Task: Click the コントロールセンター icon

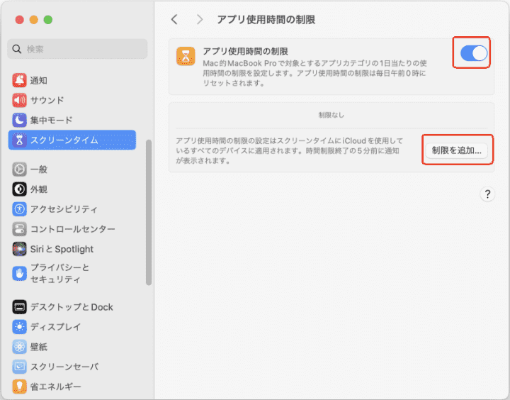Action: [x=20, y=229]
